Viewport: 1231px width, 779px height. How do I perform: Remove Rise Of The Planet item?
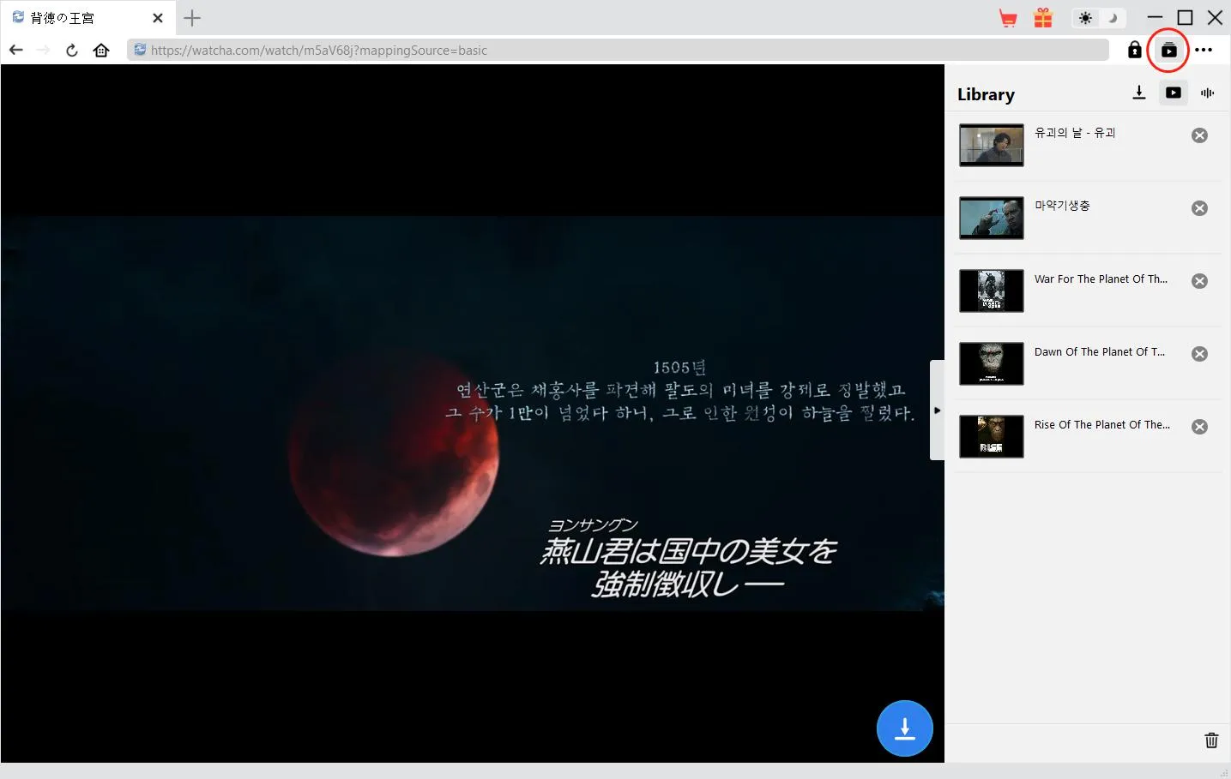[x=1199, y=427]
